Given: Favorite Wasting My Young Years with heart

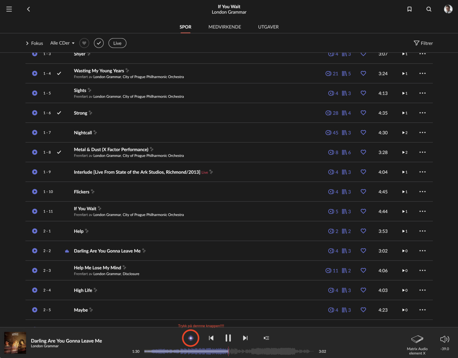Looking at the screenshot, I should point(363,73).
